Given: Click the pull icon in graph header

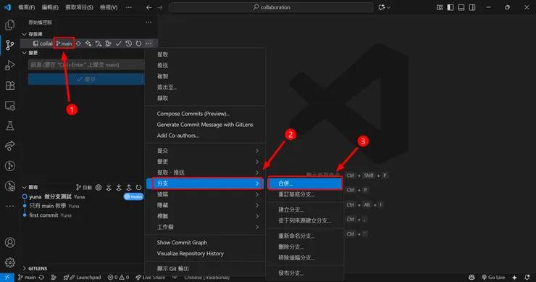Looking at the screenshot, I should (119, 188).
